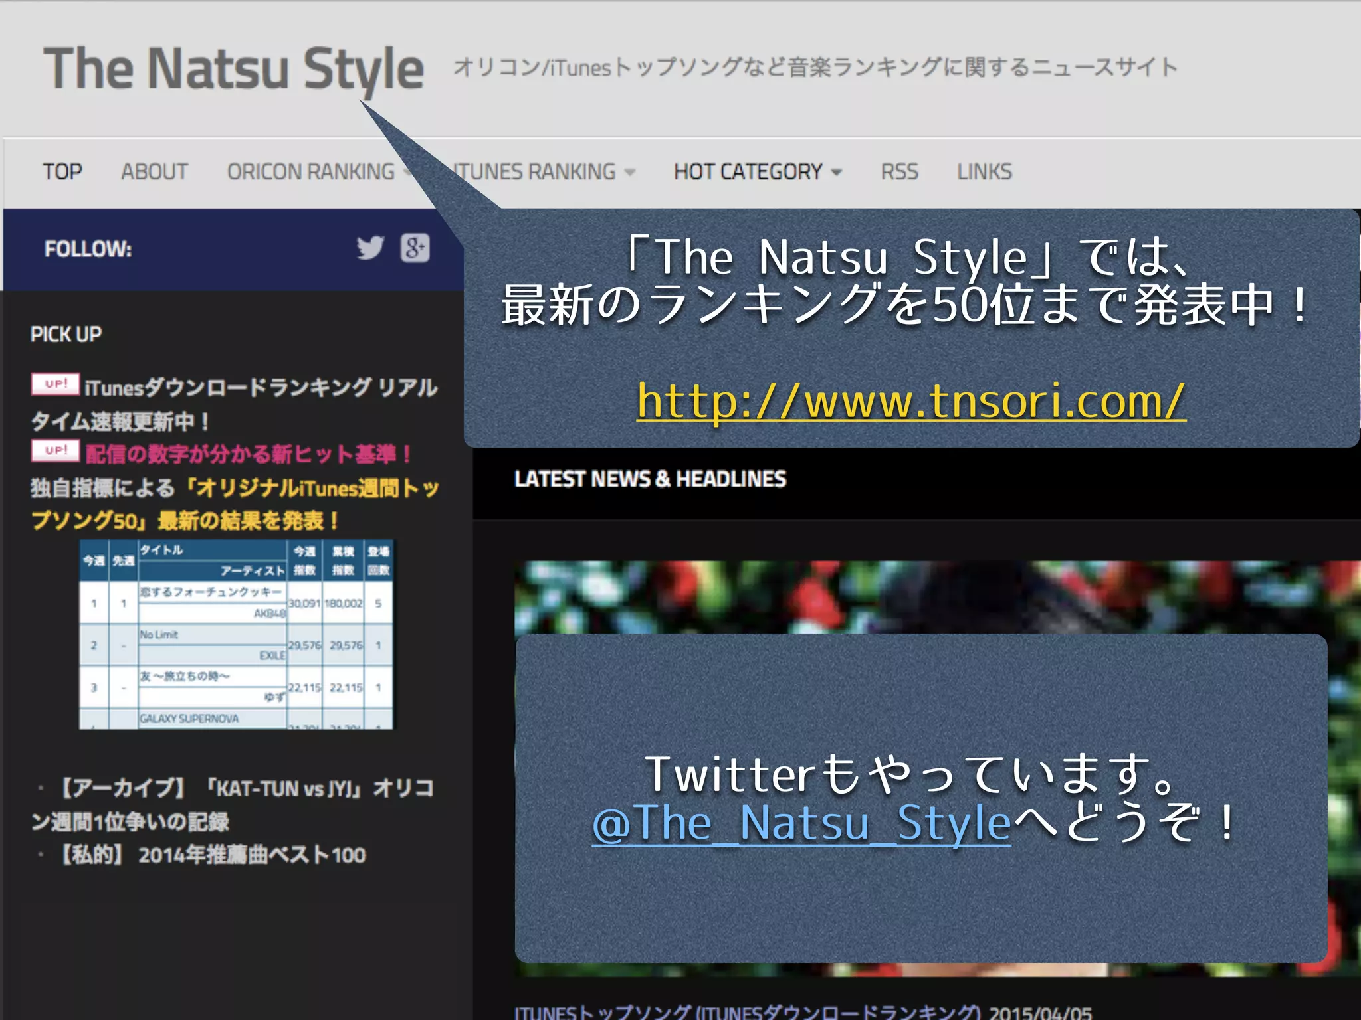
Task: Open ITUNESトップソング 2015/04/05 headline
Action: point(803,1011)
